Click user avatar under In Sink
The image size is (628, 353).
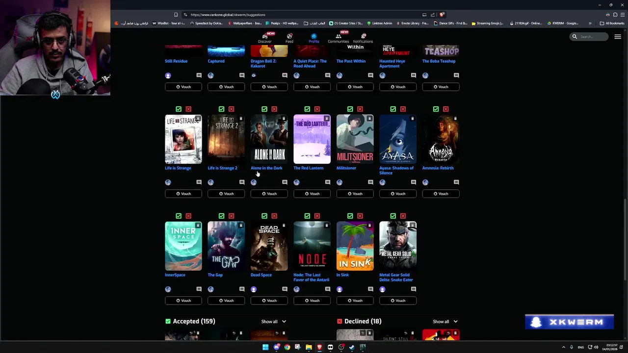pyautogui.click(x=340, y=289)
